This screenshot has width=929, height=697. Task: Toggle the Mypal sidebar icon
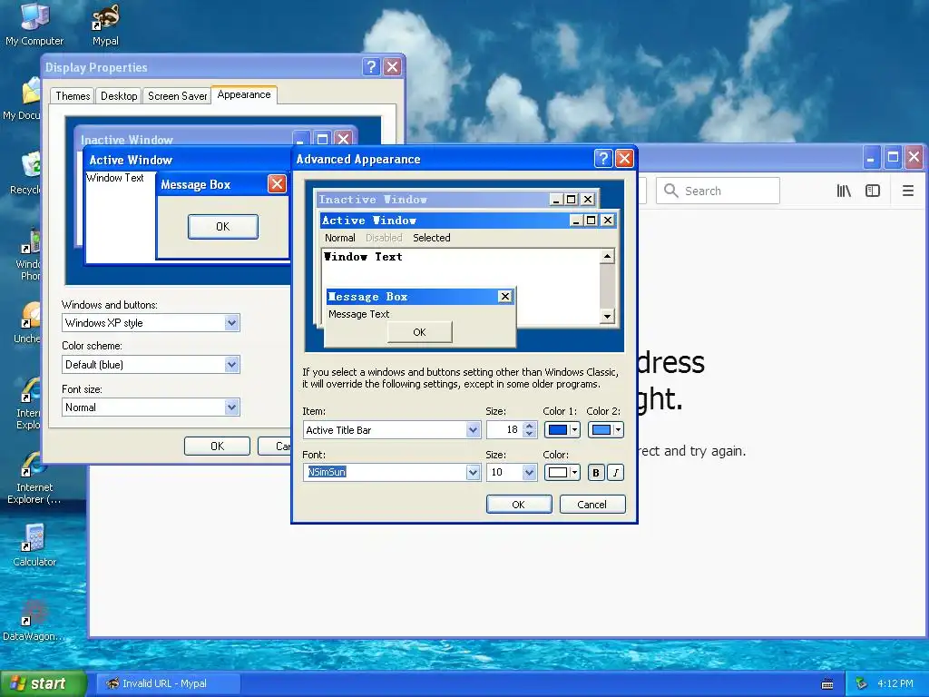pos(873,191)
